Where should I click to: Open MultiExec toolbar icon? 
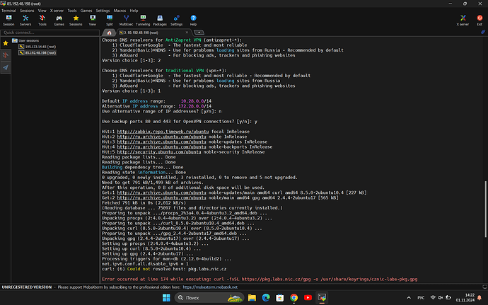(126, 21)
